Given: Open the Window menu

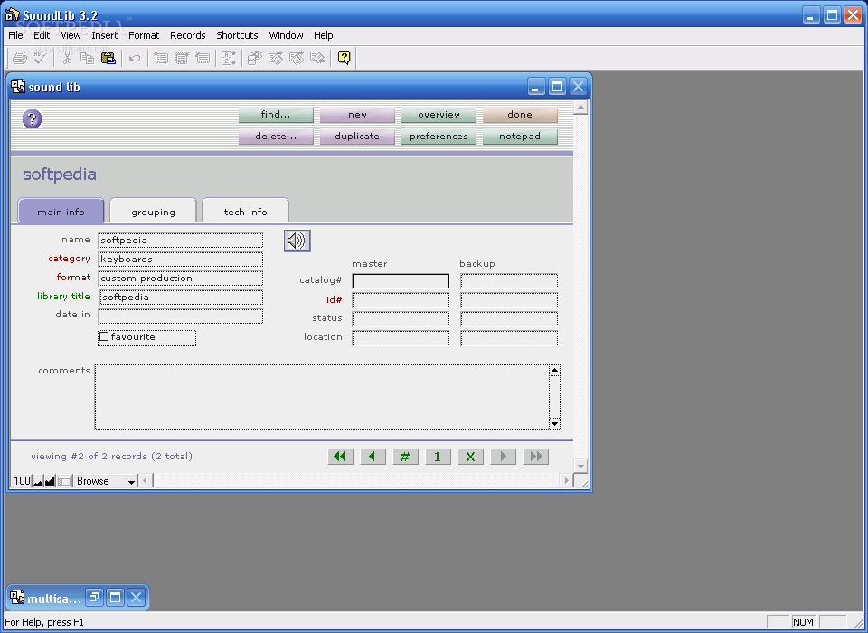Looking at the screenshot, I should [x=287, y=35].
